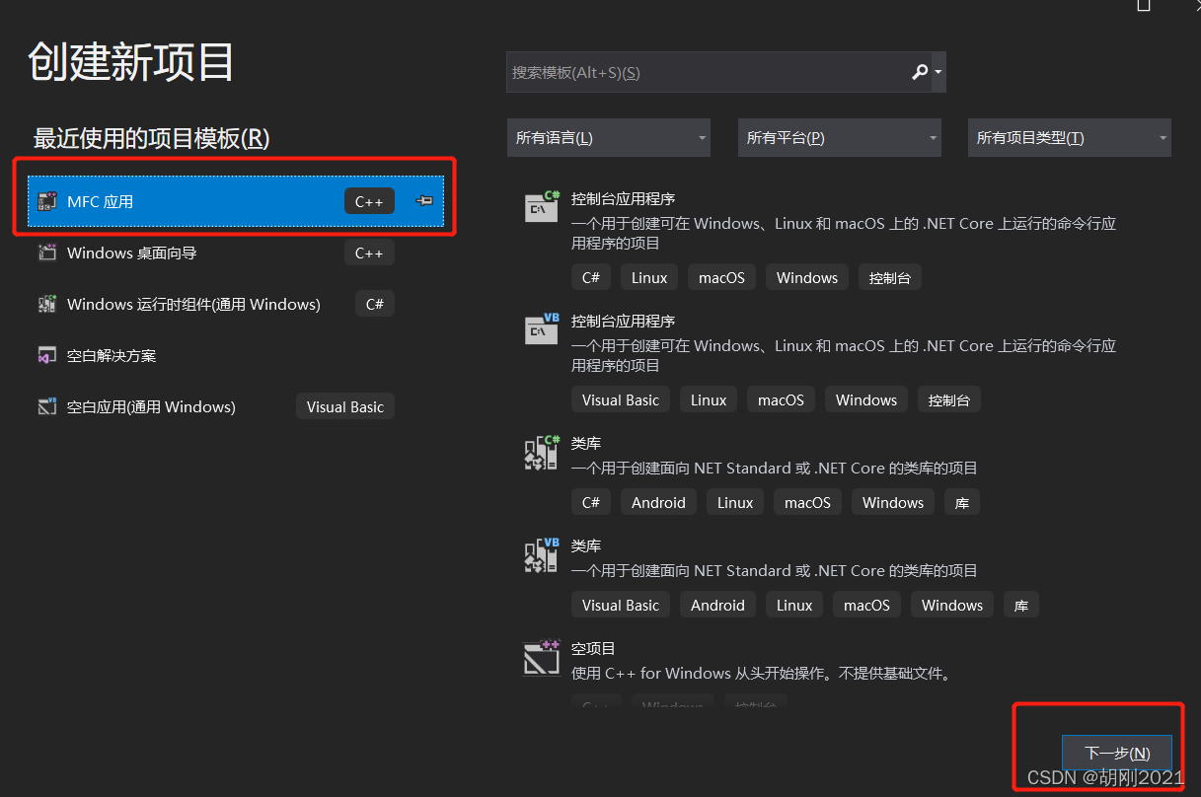The image size is (1201, 797).
Task: Select the second 控制台应用程序 title (Visual Basic)
Action: coord(623,321)
